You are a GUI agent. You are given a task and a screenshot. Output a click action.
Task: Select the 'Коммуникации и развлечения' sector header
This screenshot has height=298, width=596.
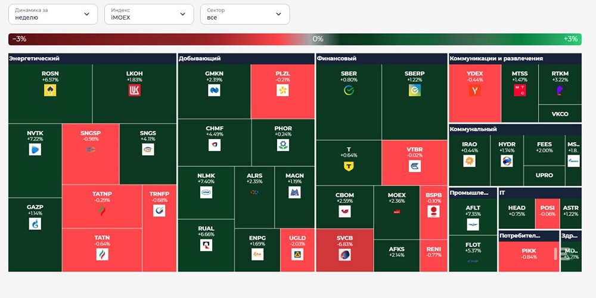[515, 59]
